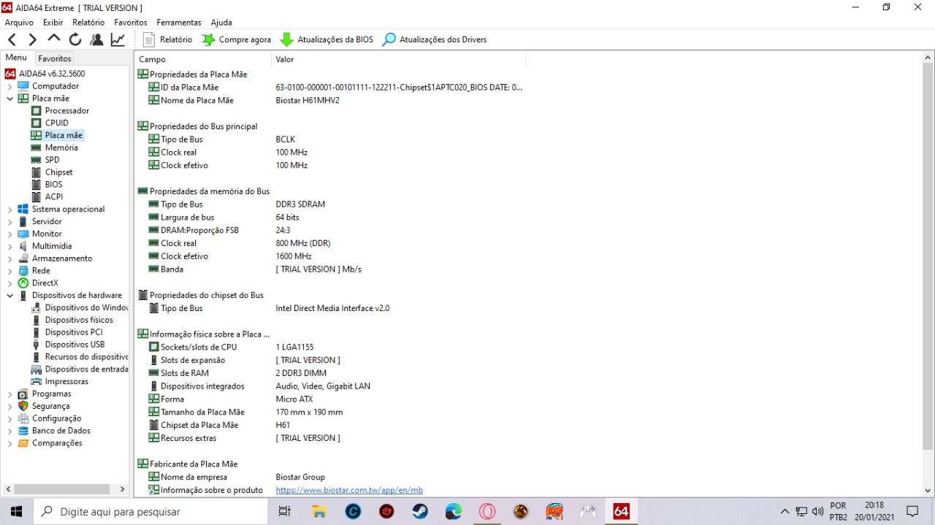Launch File Explorer from the taskbar
The height and width of the screenshot is (525, 935).
click(x=318, y=511)
